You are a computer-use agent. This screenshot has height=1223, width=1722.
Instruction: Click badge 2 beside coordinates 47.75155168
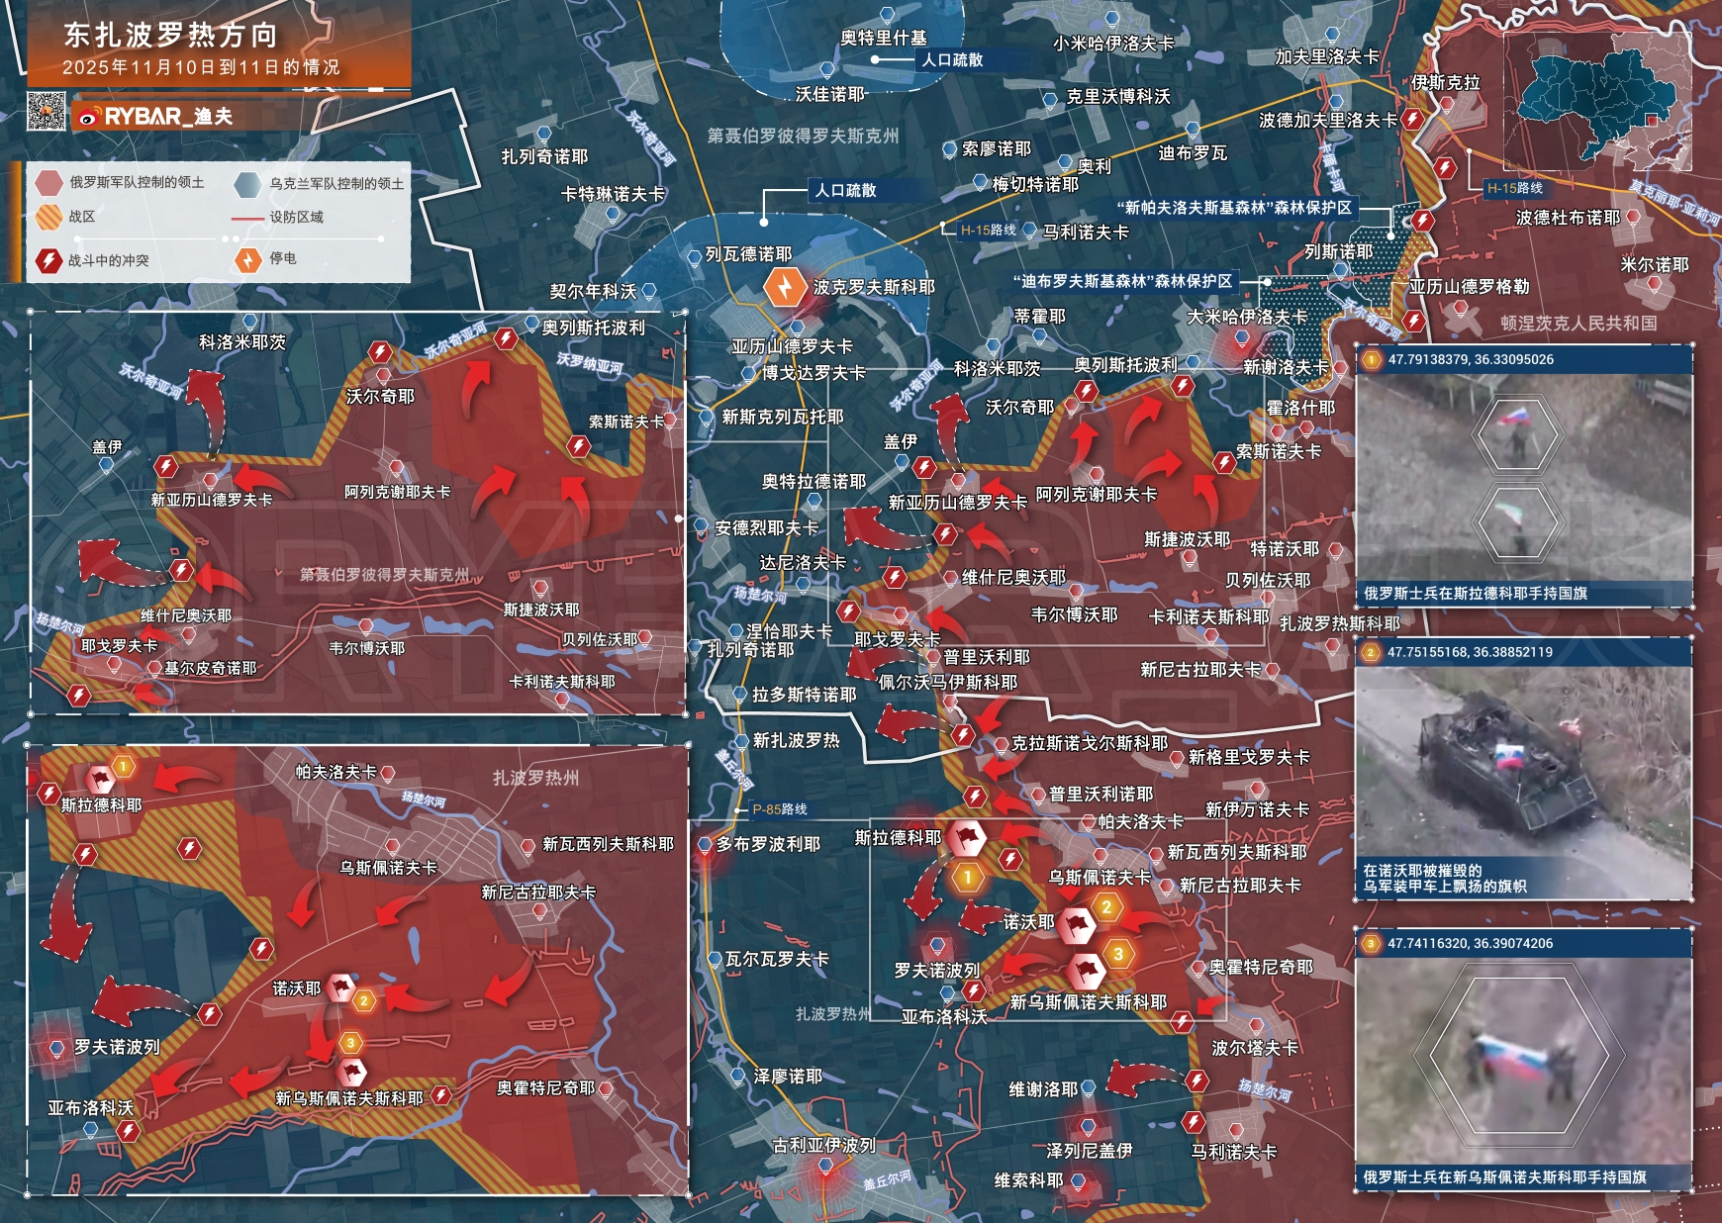click(x=1371, y=652)
